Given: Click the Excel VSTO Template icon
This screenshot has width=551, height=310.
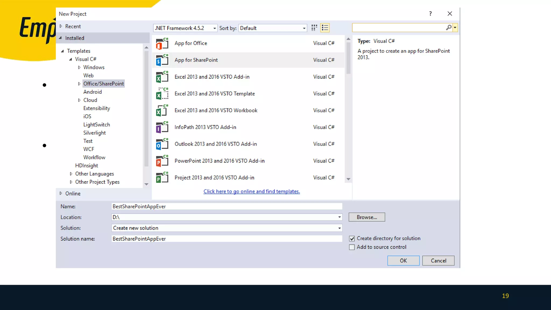Looking at the screenshot, I should click(x=162, y=94).
